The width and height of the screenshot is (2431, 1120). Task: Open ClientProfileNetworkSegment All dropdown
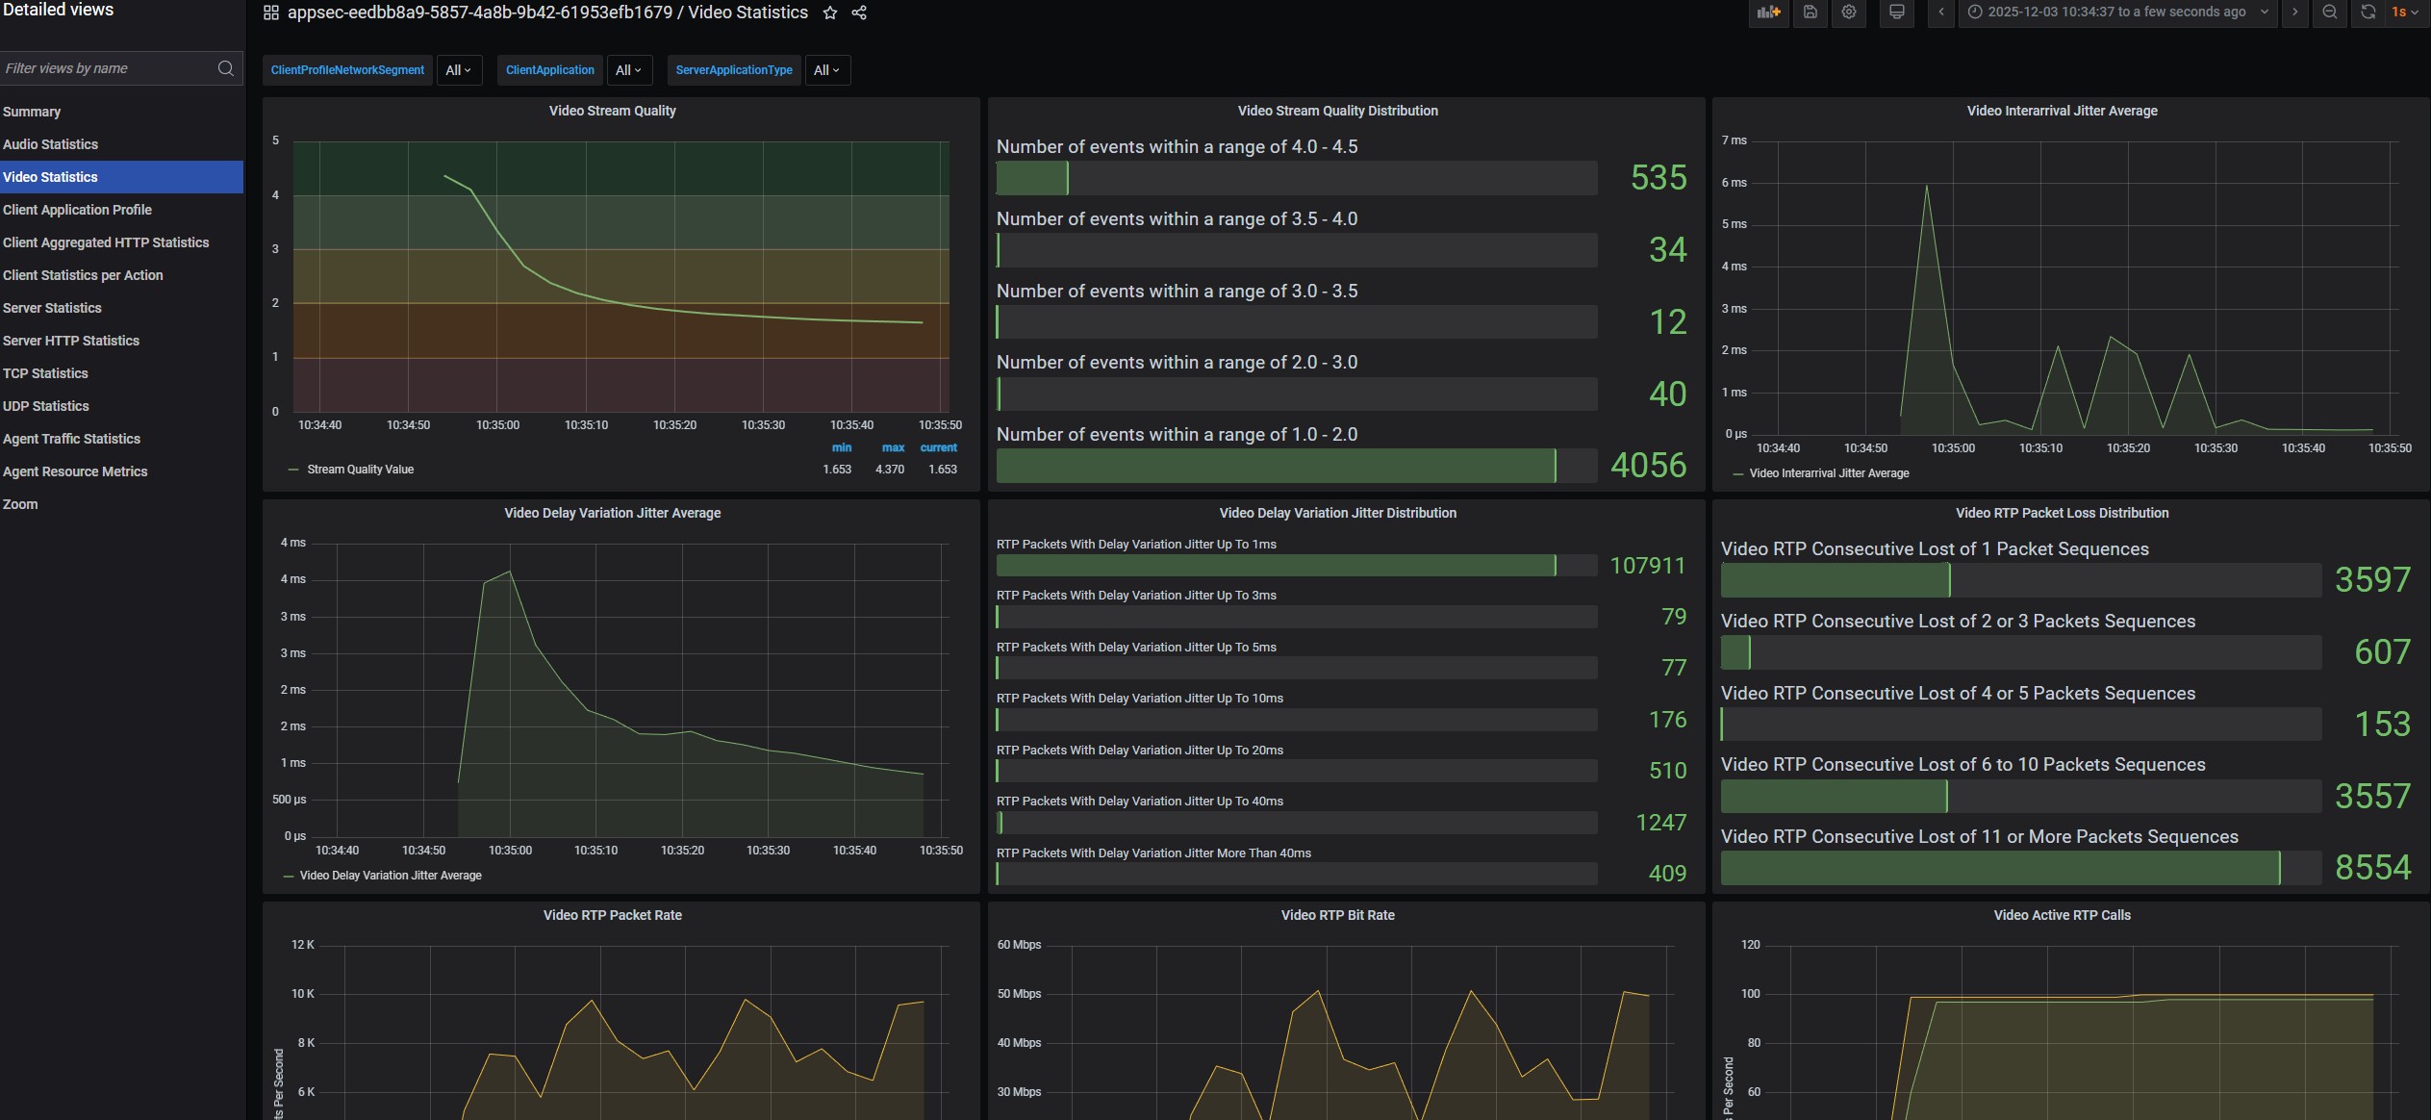[x=459, y=70]
